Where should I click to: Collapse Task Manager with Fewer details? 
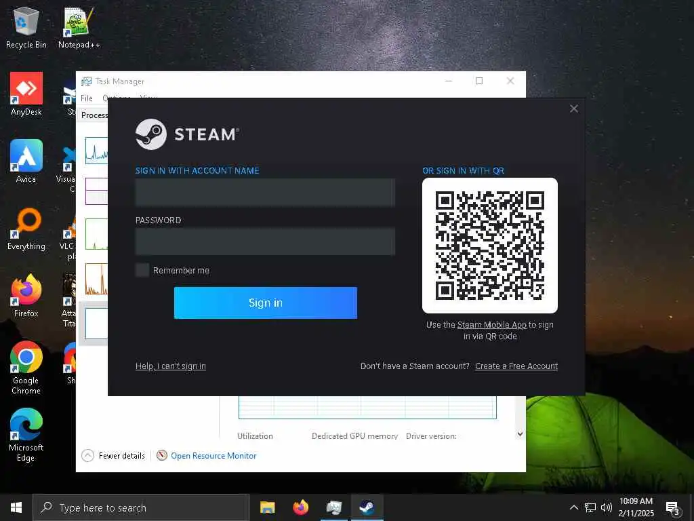click(x=113, y=455)
